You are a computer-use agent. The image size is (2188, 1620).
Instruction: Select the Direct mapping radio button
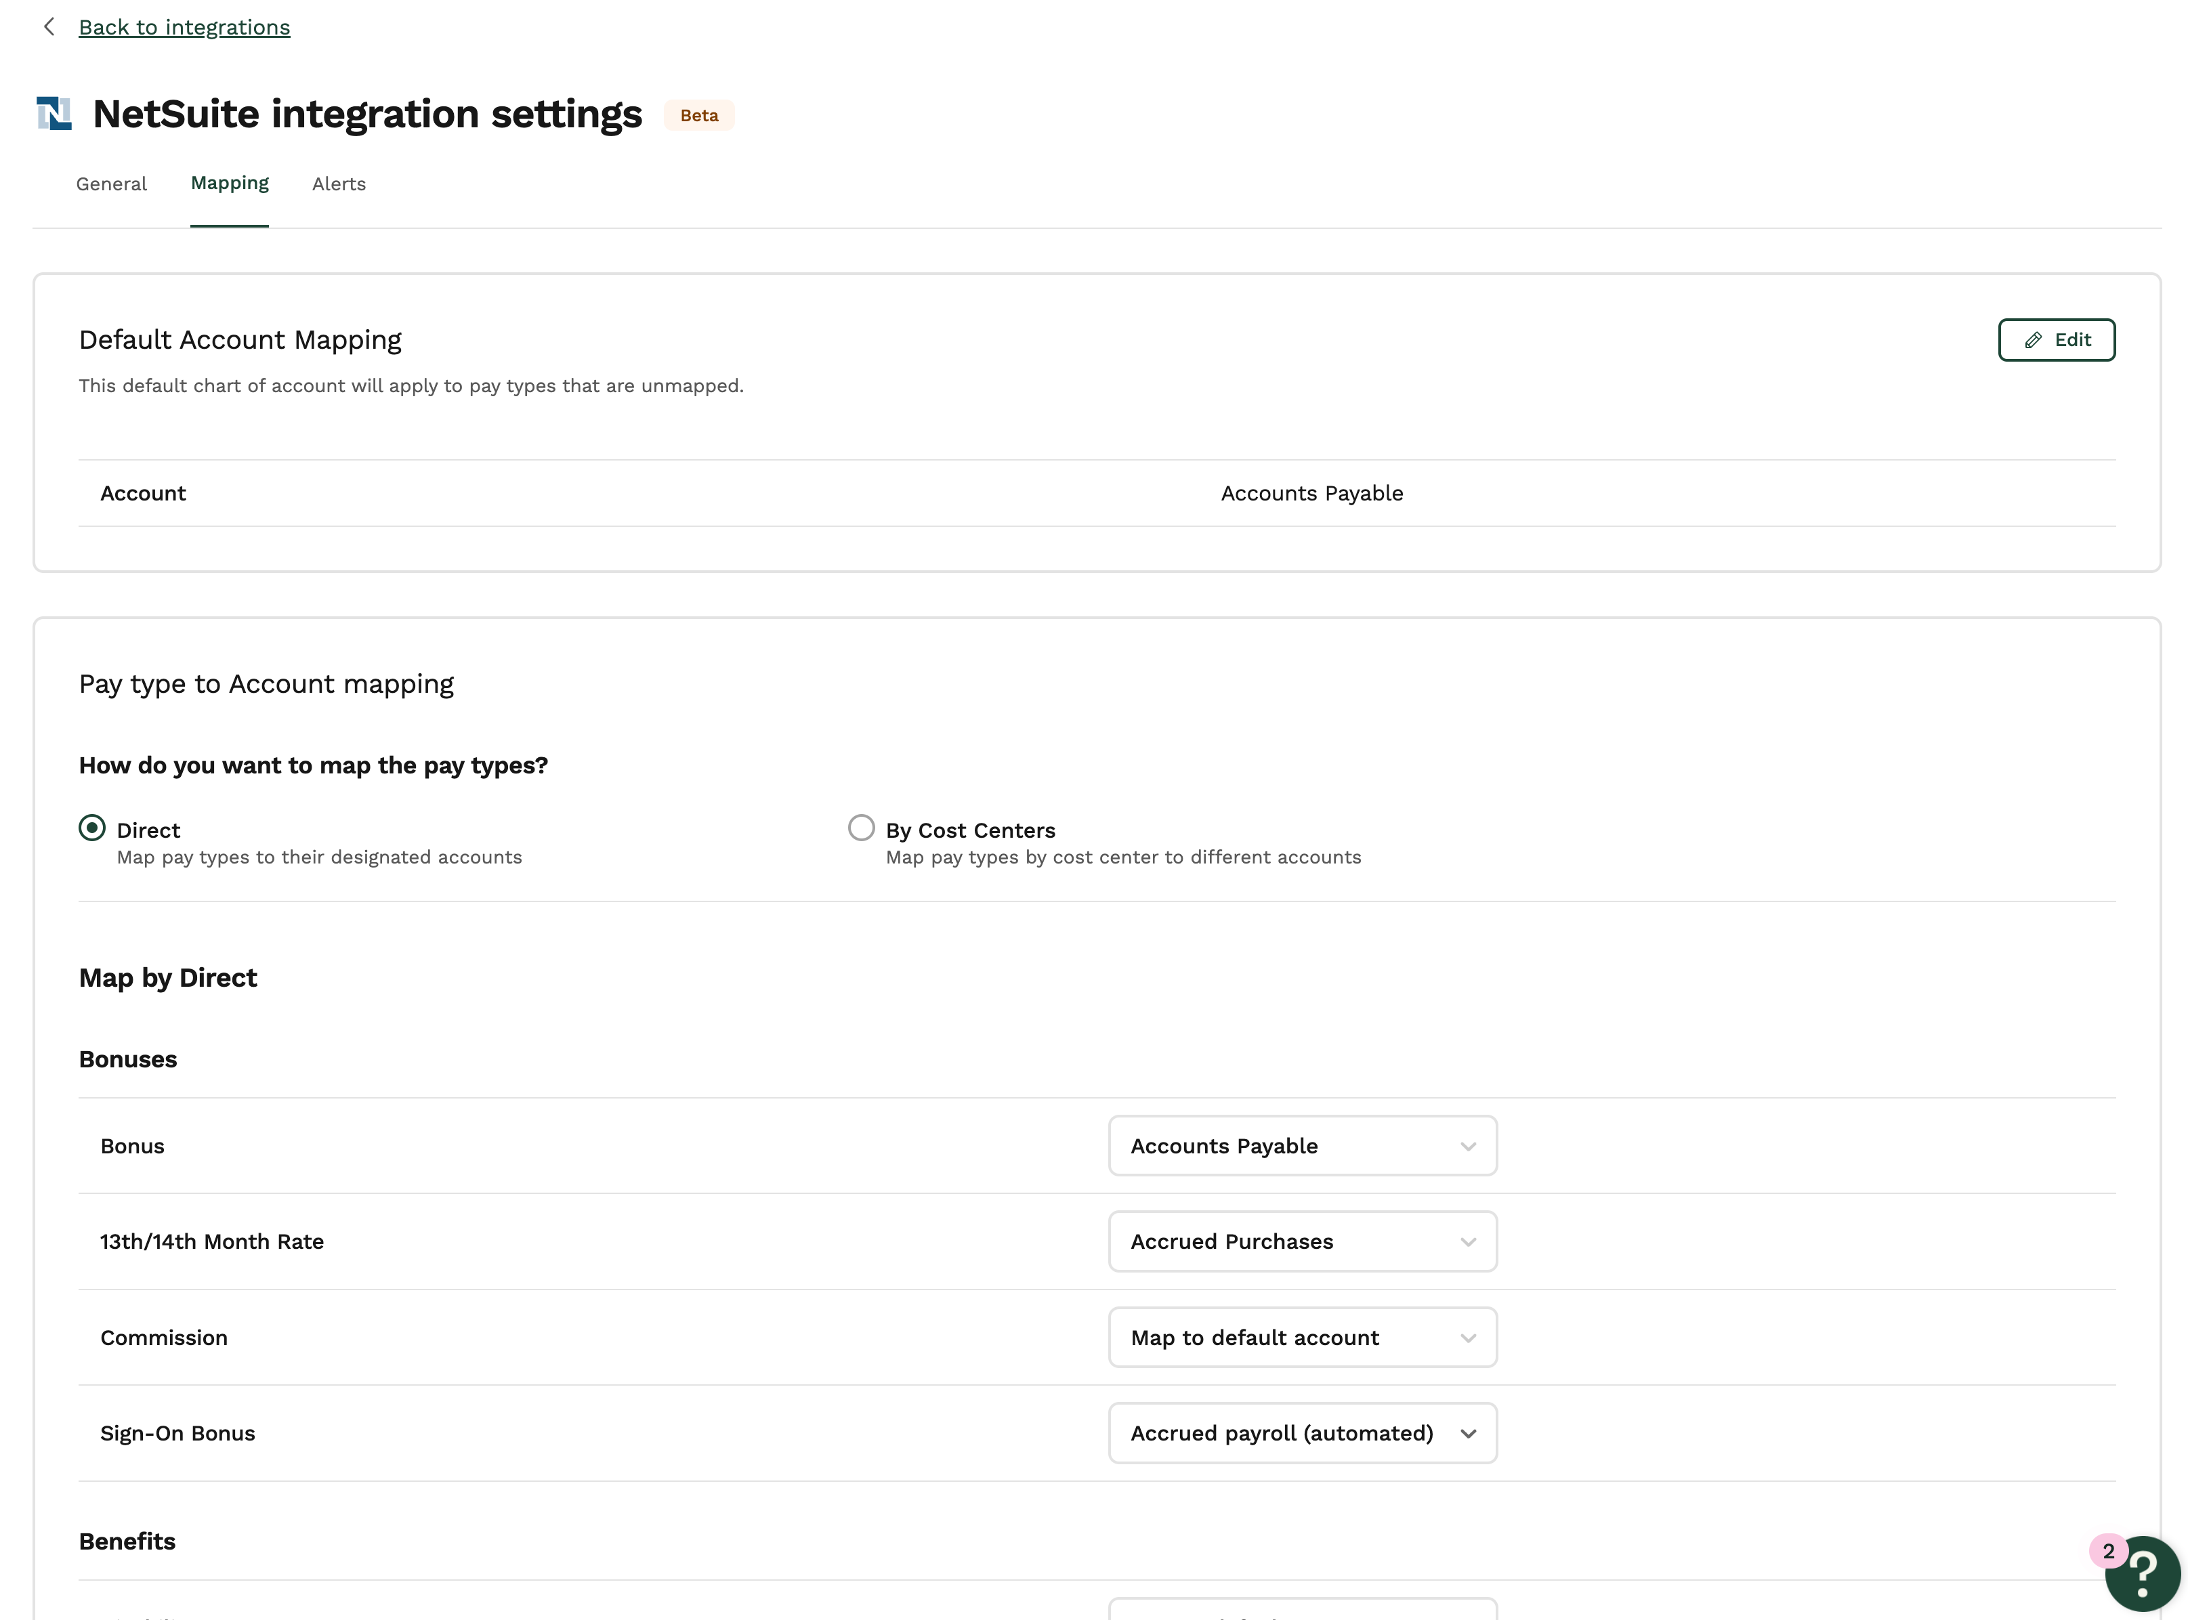[x=92, y=828]
